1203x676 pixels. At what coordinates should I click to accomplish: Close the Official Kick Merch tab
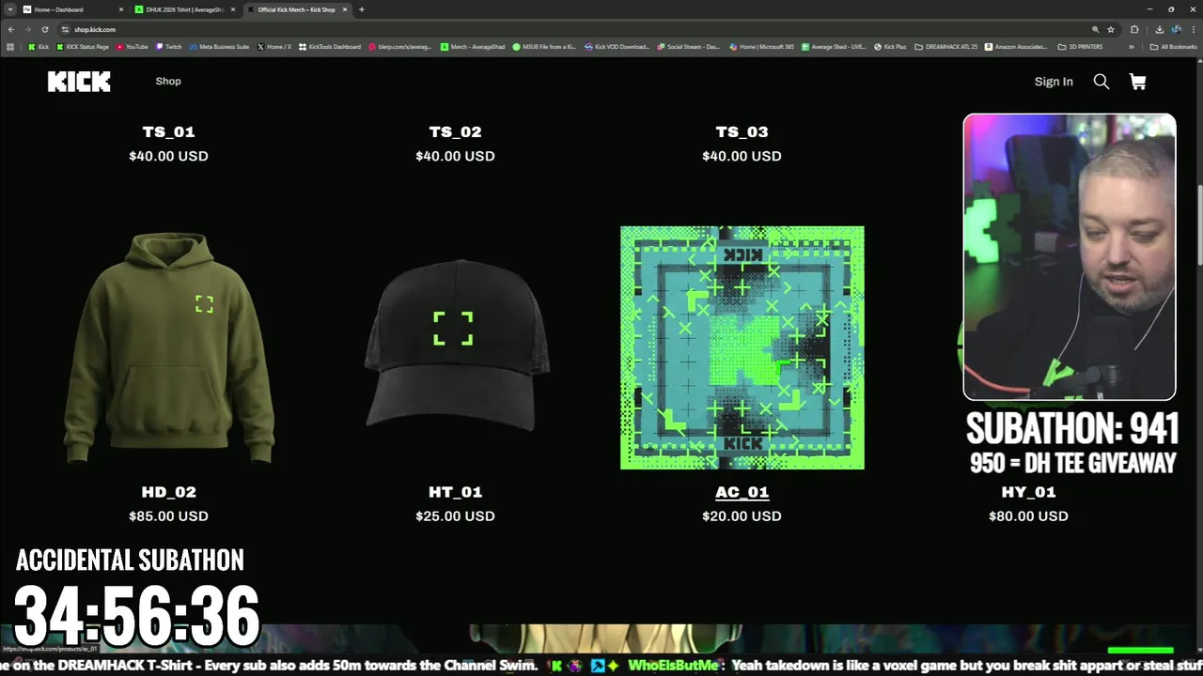point(346,9)
